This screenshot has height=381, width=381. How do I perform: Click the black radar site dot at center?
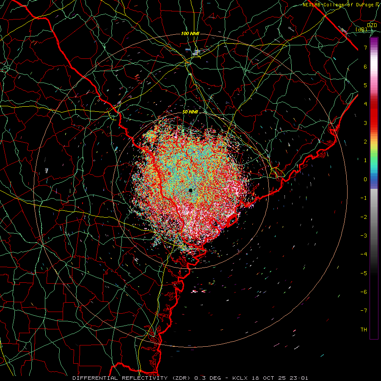[x=190, y=190]
